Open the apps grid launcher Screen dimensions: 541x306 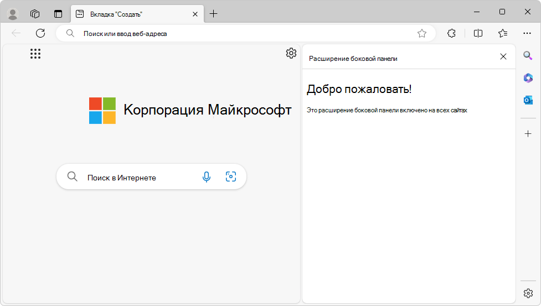click(x=35, y=54)
